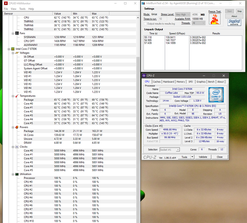
Task: Click the Temperatures thermometer icon
Action: click(17, 96)
